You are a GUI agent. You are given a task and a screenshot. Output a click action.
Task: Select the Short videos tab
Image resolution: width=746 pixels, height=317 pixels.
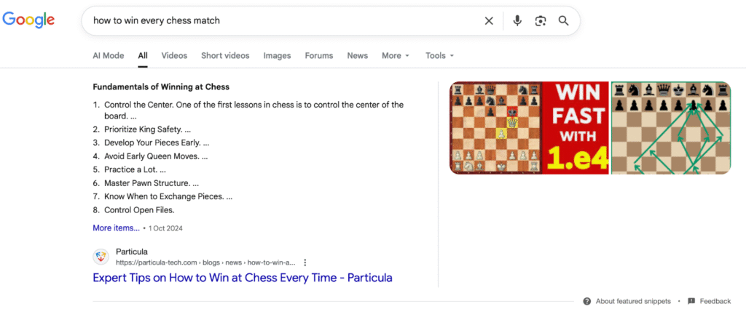pos(225,56)
